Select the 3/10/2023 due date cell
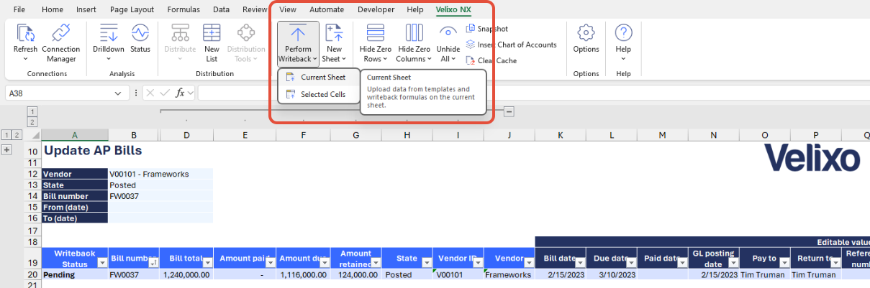870x288 pixels. [612, 274]
